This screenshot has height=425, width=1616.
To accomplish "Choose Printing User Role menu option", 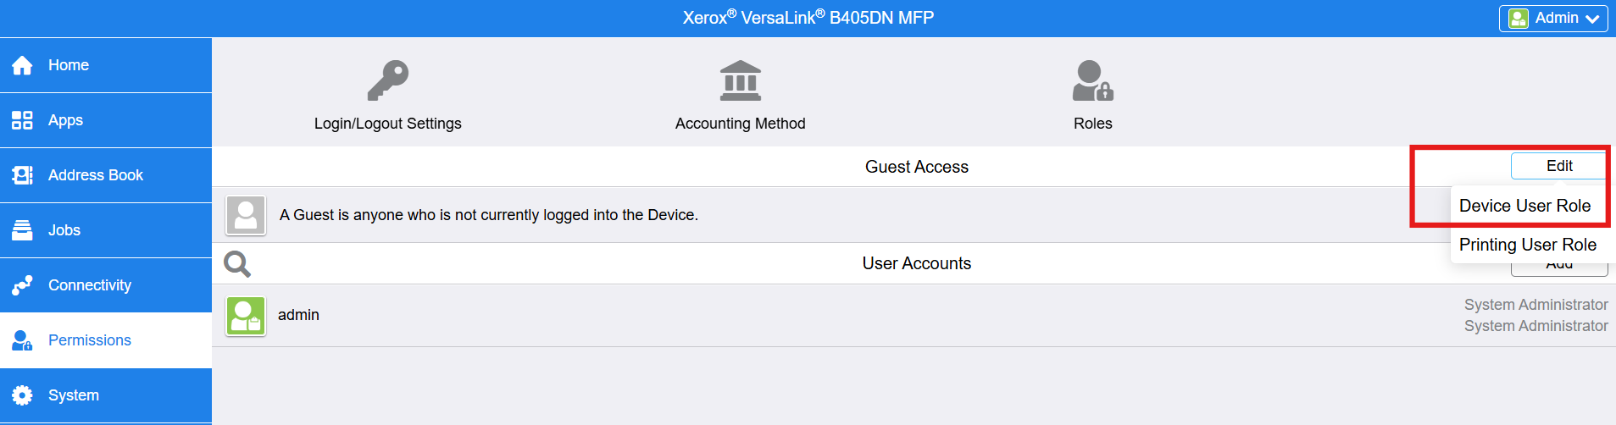I will (x=1527, y=245).
